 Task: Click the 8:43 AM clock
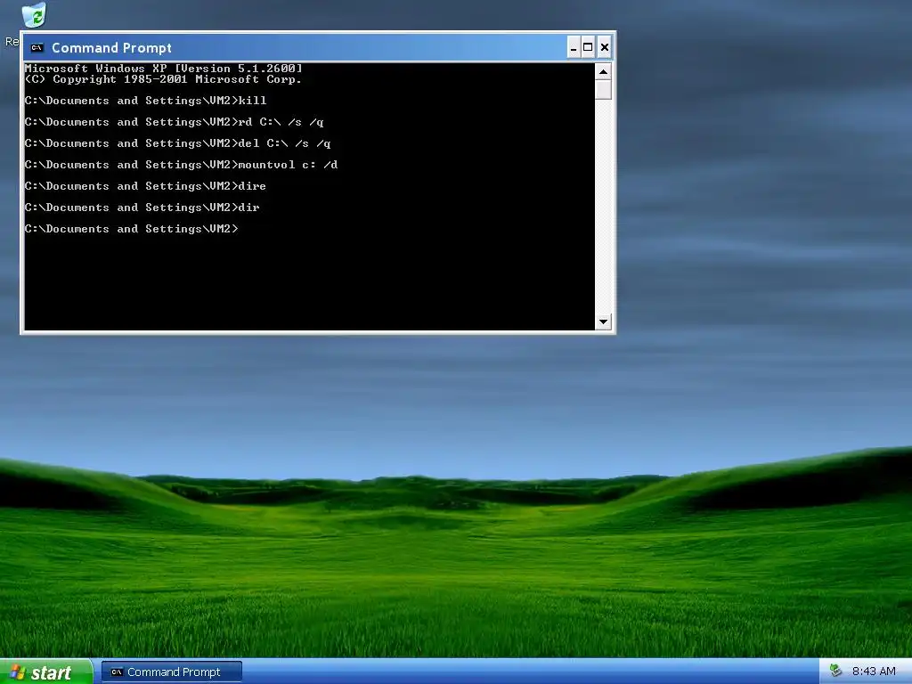(874, 672)
